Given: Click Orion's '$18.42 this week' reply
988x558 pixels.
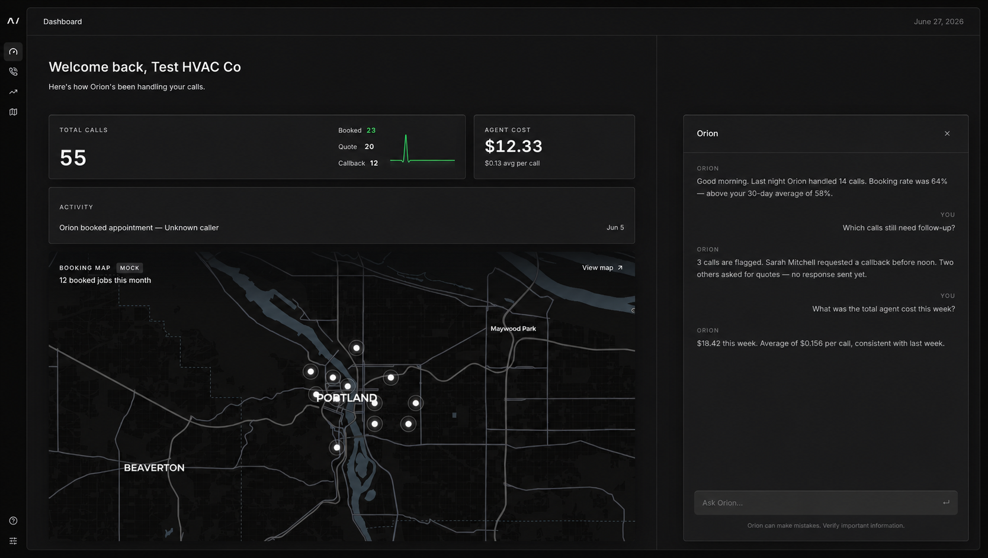Looking at the screenshot, I should (820, 344).
